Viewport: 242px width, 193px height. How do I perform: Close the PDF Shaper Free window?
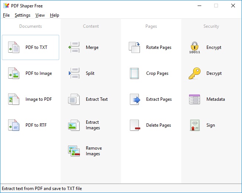pyautogui.click(x=233, y=6)
